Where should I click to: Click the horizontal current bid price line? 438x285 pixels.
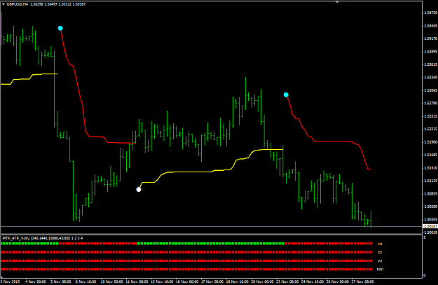click(211, 226)
